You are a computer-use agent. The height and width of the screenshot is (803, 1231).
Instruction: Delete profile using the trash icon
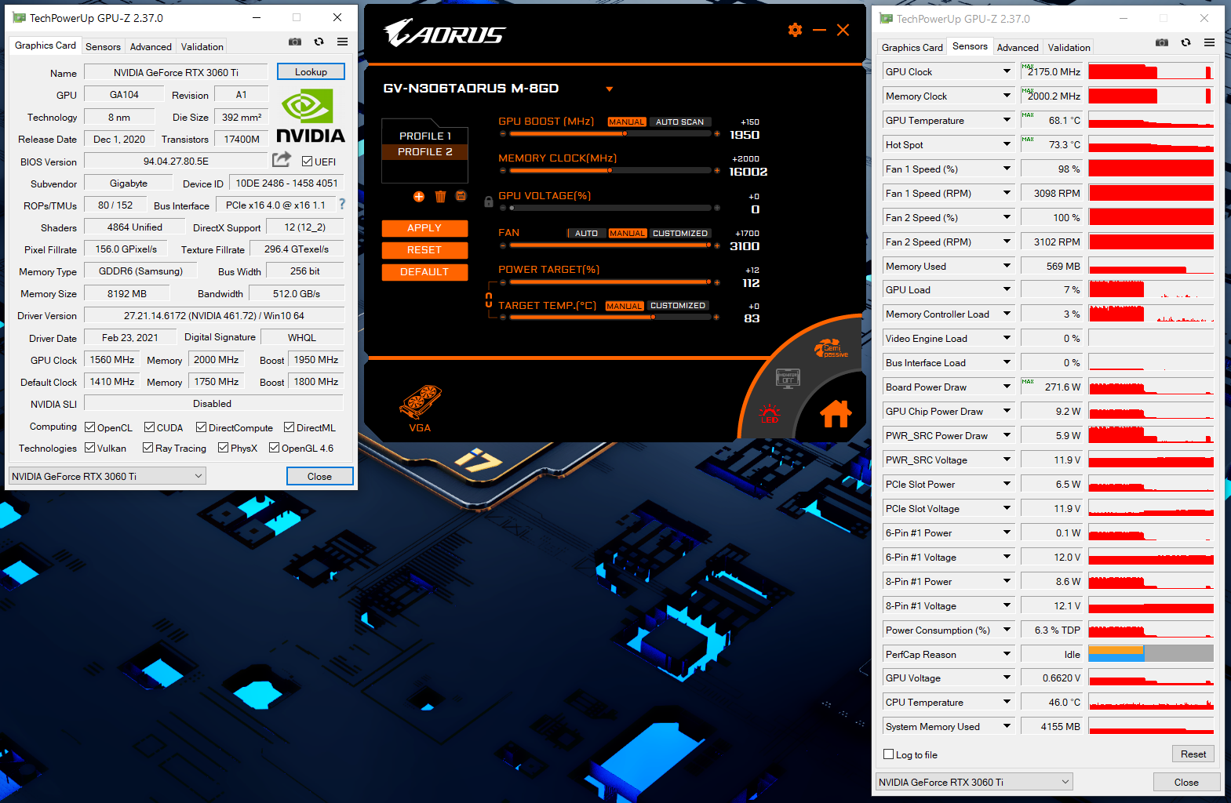[440, 197]
